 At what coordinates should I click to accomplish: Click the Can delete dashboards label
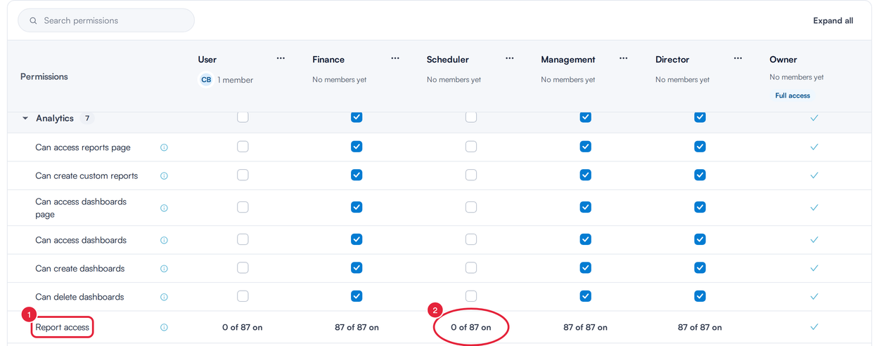pos(79,297)
